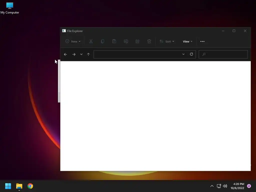Click the File Explorer search box
256x192 pixels.
223,54
